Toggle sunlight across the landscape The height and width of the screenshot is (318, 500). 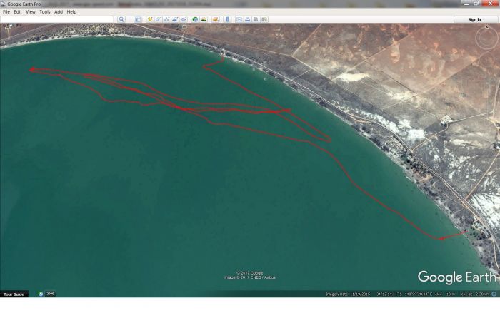[x=204, y=19]
